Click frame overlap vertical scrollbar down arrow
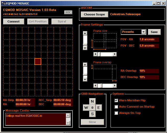Image resolution: width=167 pixels, height=133 pixels. 85,80
